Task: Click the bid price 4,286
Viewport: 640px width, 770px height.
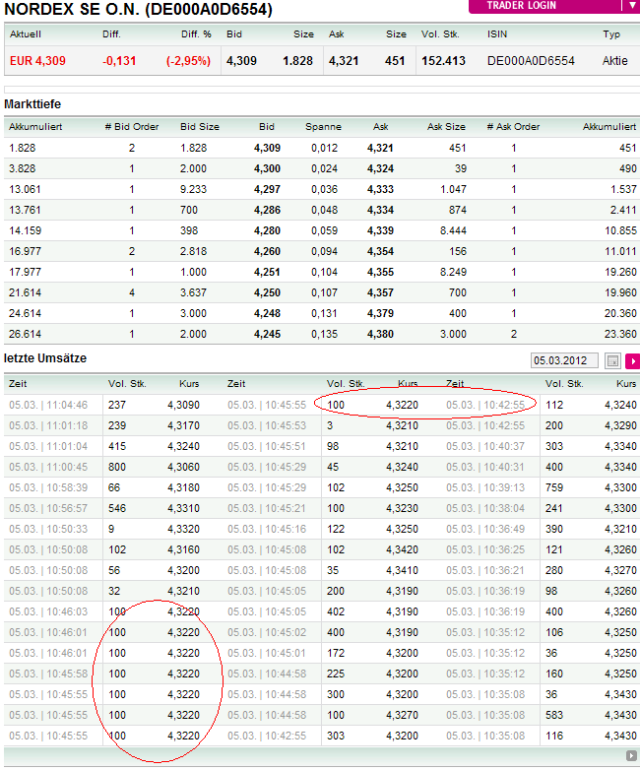Action: tap(267, 210)
